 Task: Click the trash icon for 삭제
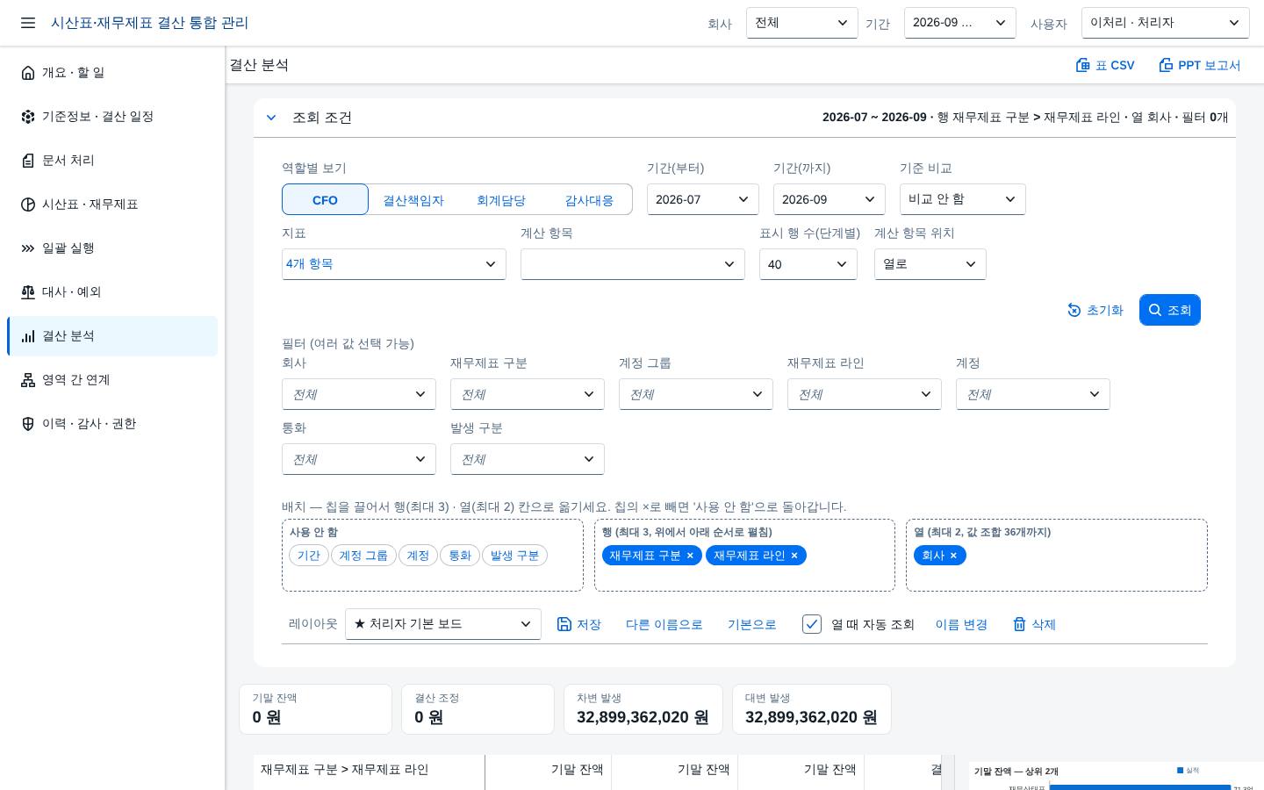click(1019, 624)
